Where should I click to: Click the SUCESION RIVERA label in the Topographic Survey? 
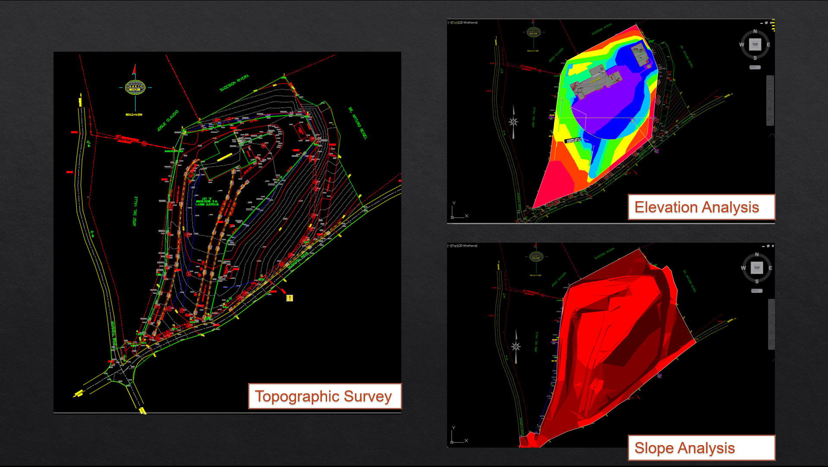tap(234, 83)
